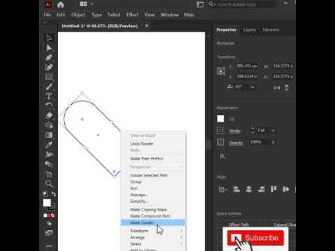335x251 pixels.
Task: Click the opacity icon in Appearance
Action: 221,142
